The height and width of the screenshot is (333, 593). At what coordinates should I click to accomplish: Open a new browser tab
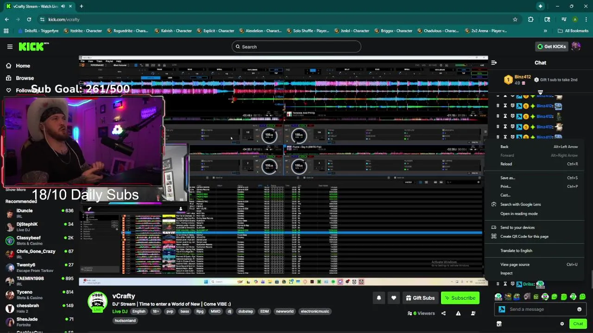[81, 6]
